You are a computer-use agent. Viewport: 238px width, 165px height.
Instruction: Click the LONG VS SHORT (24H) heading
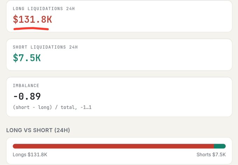(38, 130)
